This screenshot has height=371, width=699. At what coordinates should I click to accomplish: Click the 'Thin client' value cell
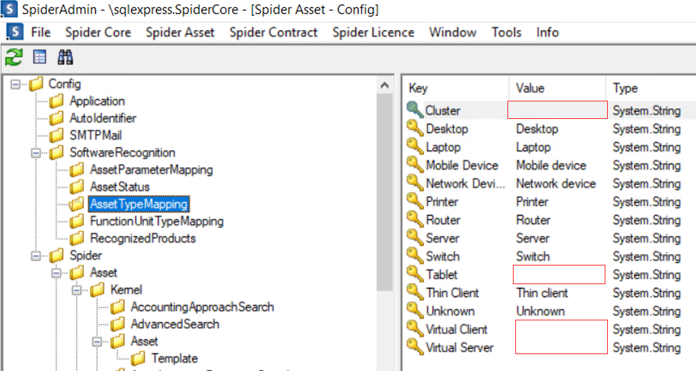[542, 293]
